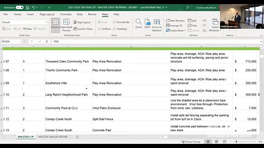
Task: Open the Page Layout ribbon tab
Action: tap(47, 14)
